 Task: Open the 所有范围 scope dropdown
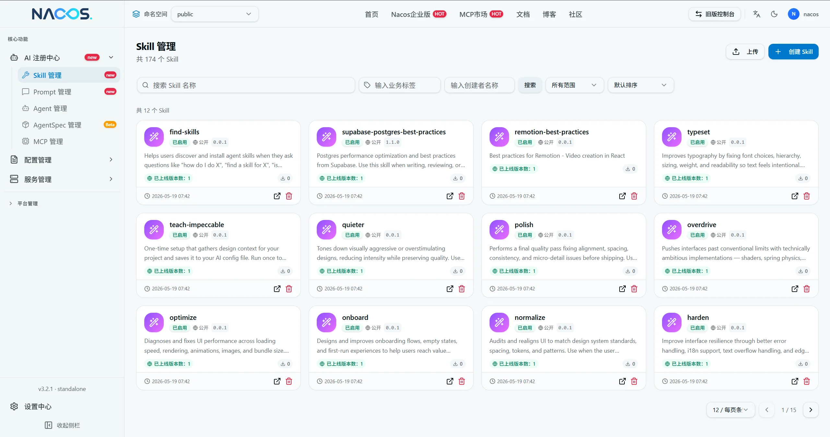[575, 85]
